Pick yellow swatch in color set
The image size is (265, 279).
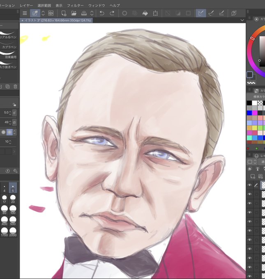tap(255, 128)
